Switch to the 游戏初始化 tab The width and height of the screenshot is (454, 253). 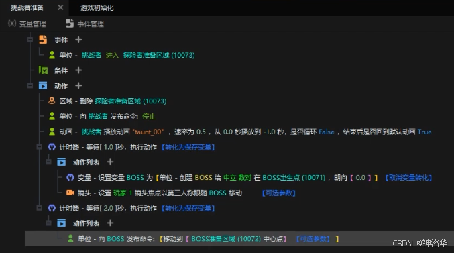(x=97, y=8)
